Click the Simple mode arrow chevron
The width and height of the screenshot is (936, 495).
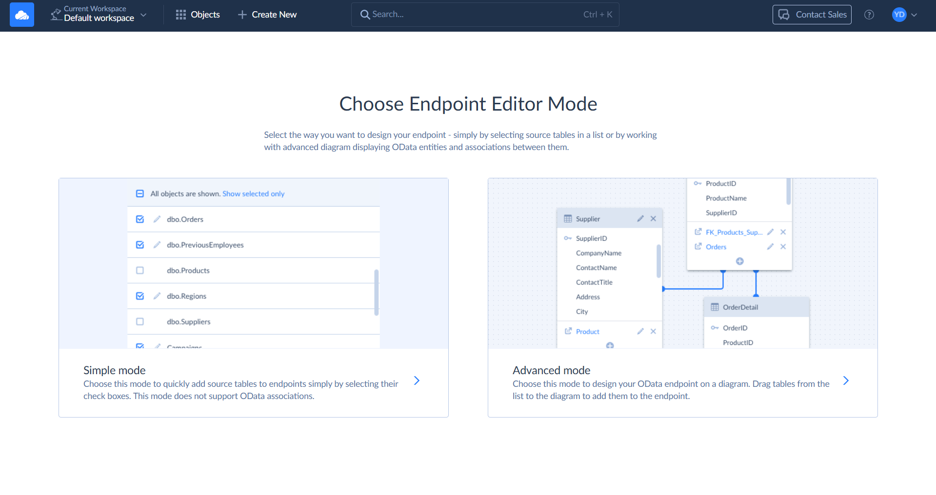click(x=417, y=381)
